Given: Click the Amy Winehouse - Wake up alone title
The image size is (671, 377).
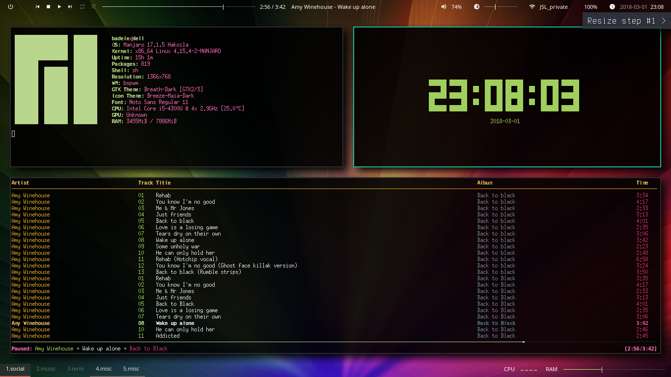Looking at the screenshot, I should [x=333, y=7].
